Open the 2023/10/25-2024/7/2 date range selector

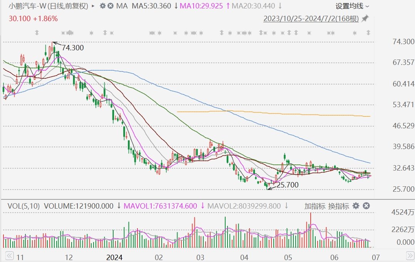click(x=311, y=19)
